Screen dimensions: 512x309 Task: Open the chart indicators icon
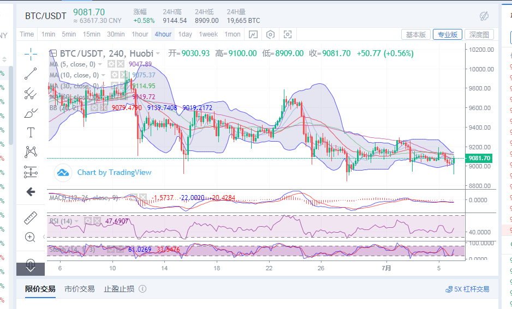[253, 34]
